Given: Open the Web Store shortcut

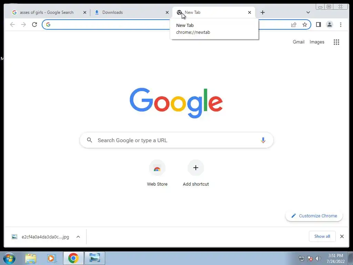Looking at the screenshot, I should (157, 174).
